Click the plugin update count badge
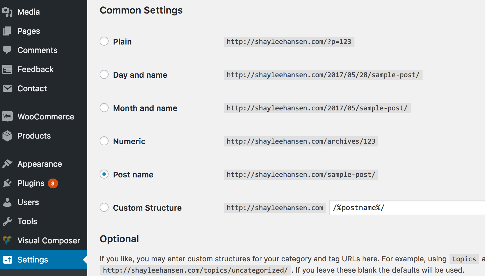 (53, 183)
